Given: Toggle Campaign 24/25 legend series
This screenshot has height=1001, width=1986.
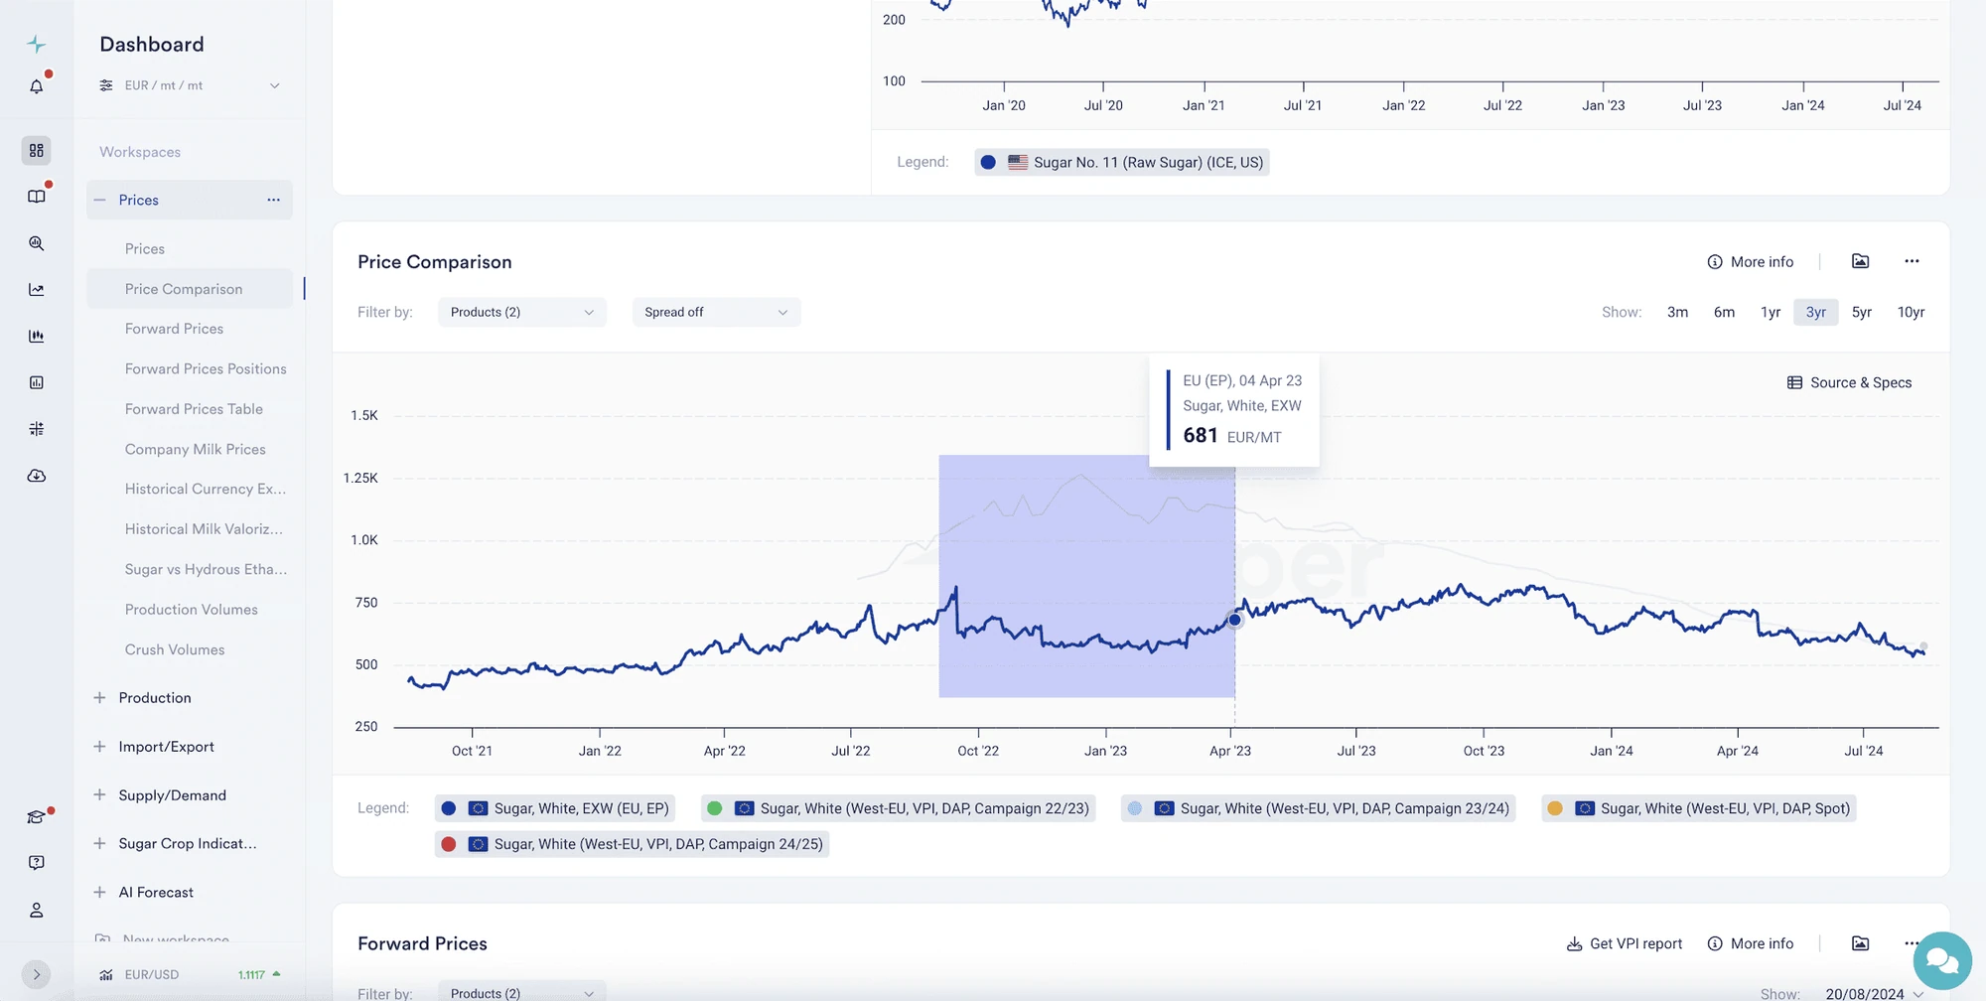Looking at the screenshot, I should (x=632, y=844).
